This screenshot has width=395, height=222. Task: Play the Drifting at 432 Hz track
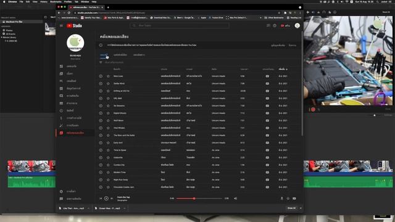click(x=101, y=91)
